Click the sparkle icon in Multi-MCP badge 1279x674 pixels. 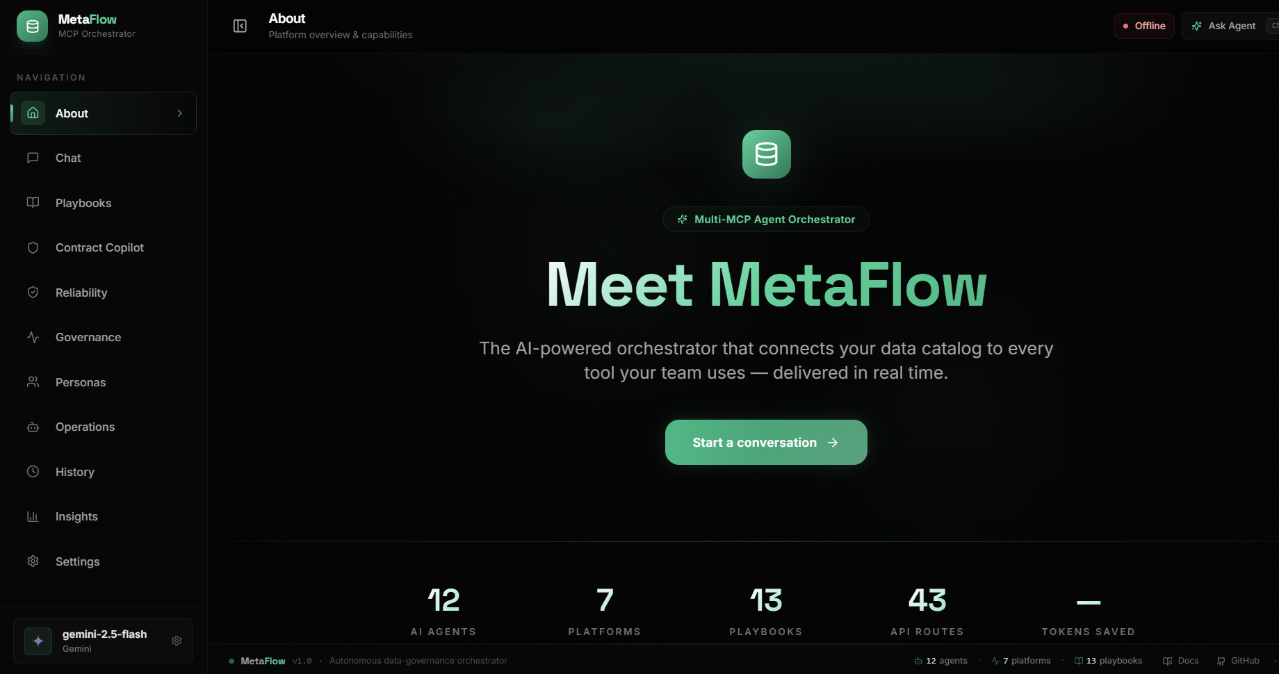tap(683, 219)
